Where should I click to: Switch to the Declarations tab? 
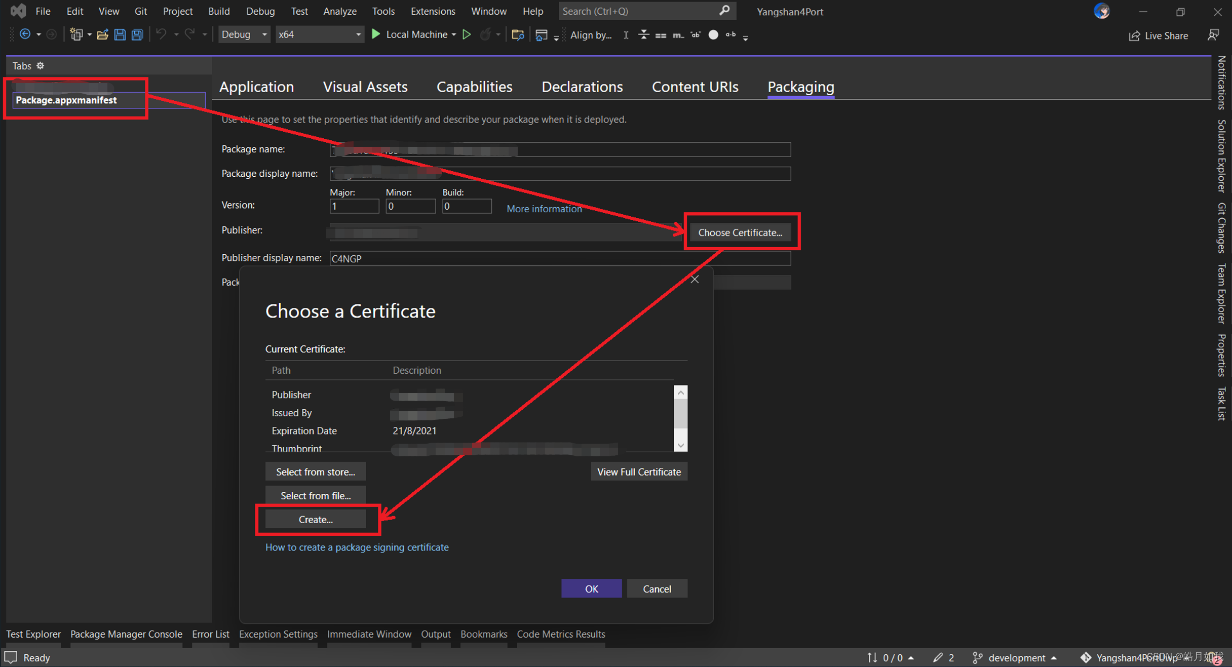click(582, 87)
